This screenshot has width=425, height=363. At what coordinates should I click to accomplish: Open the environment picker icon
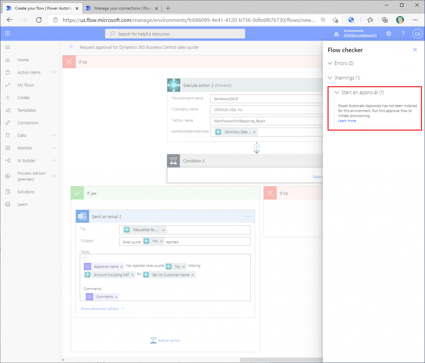point(336,34)
